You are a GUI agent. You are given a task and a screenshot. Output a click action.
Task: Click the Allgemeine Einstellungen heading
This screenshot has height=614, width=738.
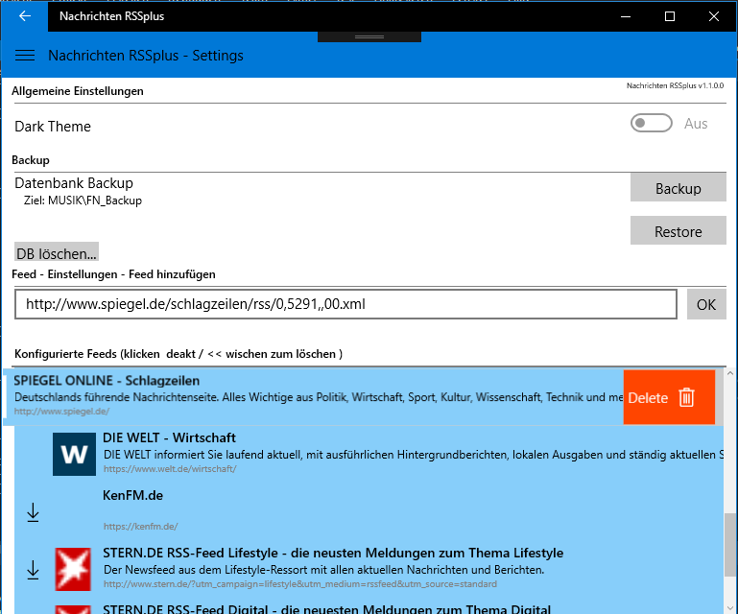tap(78, 91)
